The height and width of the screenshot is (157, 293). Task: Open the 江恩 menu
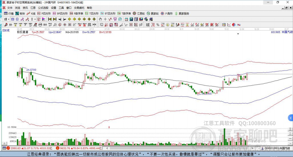coord(33,8)
